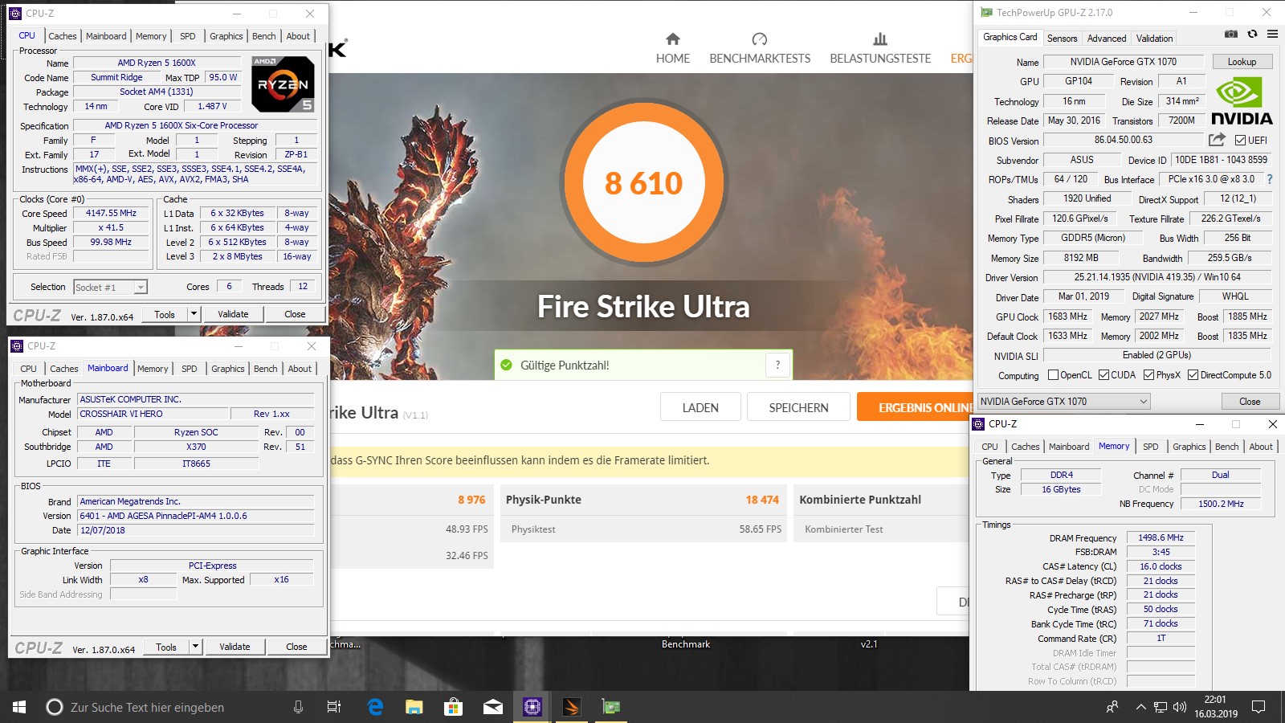Click the 3DMark HOME house icon
Image resolution: width=1285 pixels, height=723 pixels.
point(673,39)
